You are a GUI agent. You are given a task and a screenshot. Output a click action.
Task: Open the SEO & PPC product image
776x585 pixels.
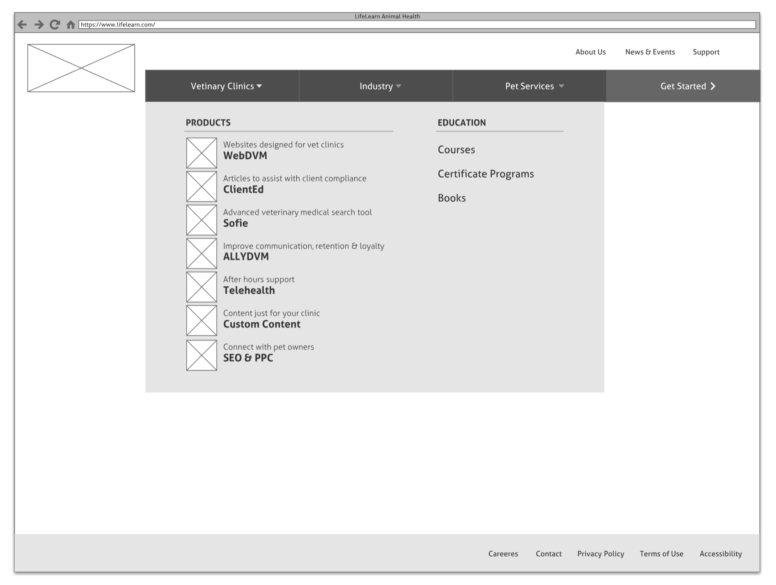coord(202,355)
